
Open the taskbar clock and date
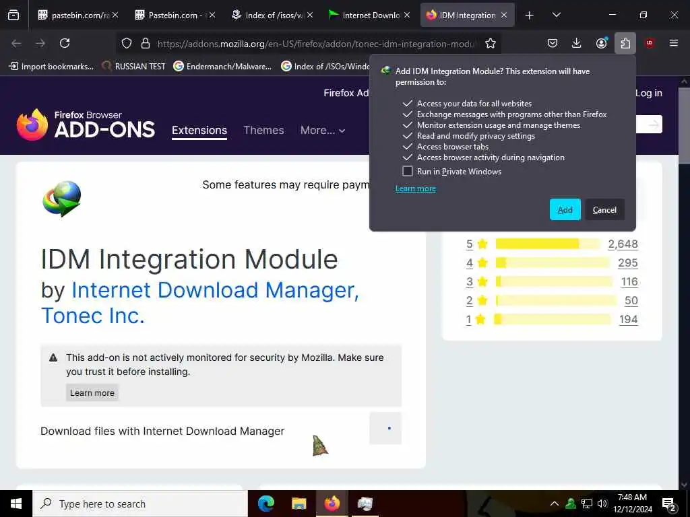(x=632, y=504)
